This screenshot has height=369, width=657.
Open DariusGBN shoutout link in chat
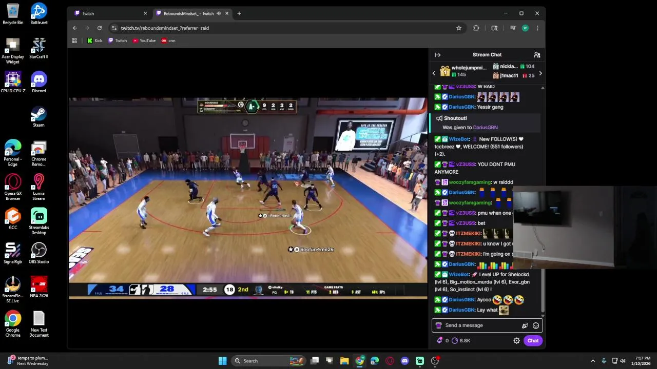click(485, 128)
